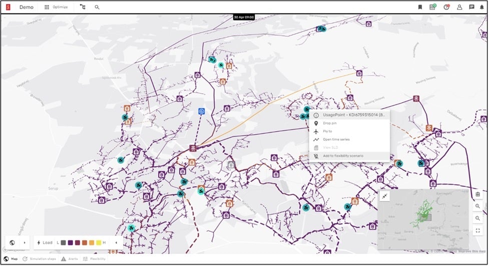
Task: Open the Simulation steps tab
Action: (41, 259)
